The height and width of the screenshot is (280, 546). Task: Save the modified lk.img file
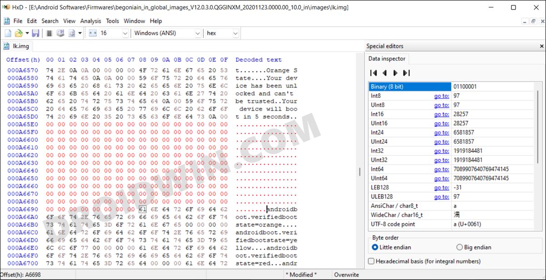(x=35, y=33)
